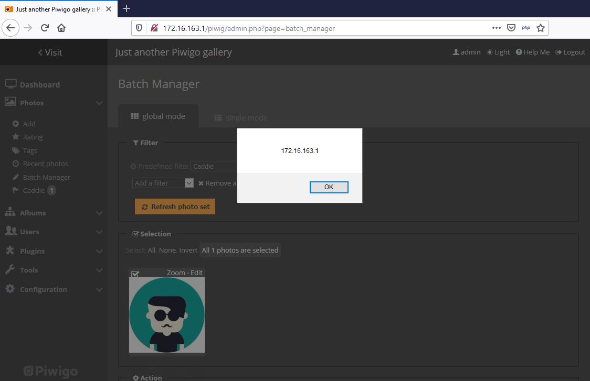Bookmark this page with the star
This screenshot has width=590, height=381.
[x=541, y=28]
